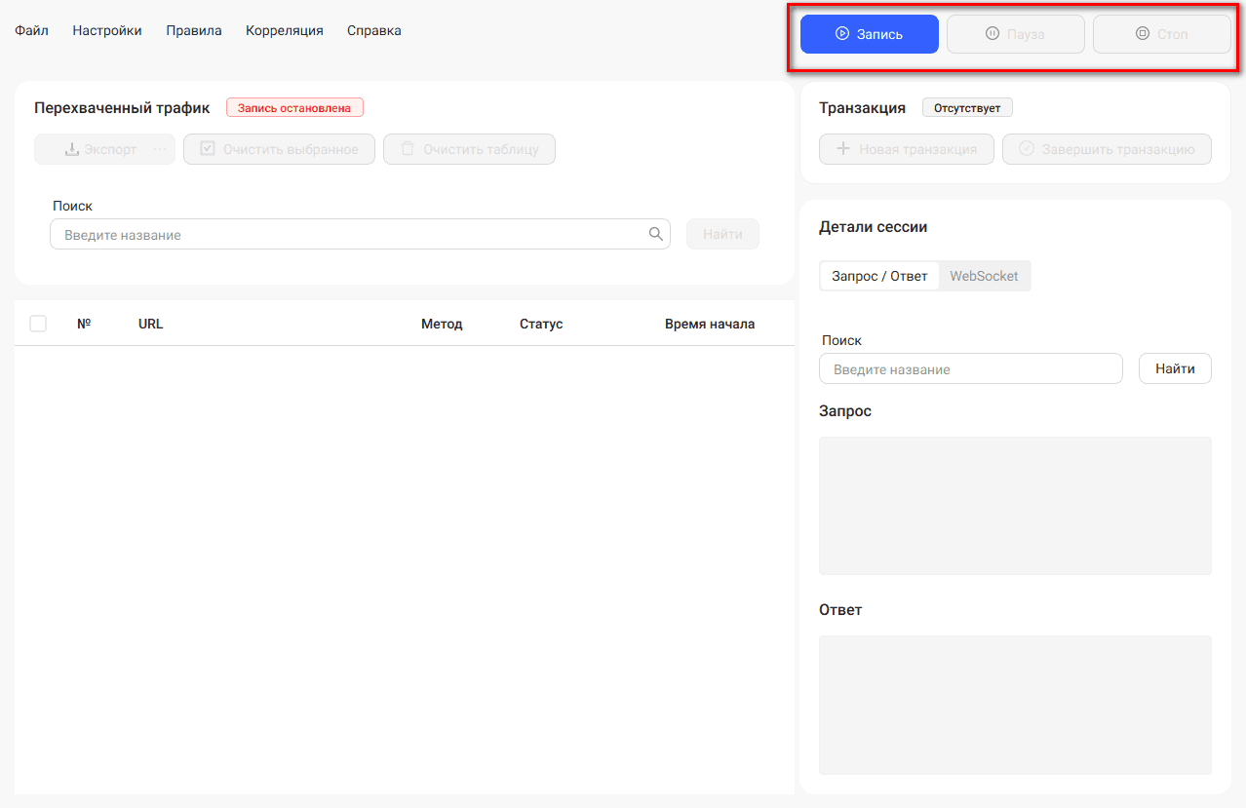This screenshot has width=1246, height=808.
Task: Open the Настройки menu
Action: click(107, 30)
